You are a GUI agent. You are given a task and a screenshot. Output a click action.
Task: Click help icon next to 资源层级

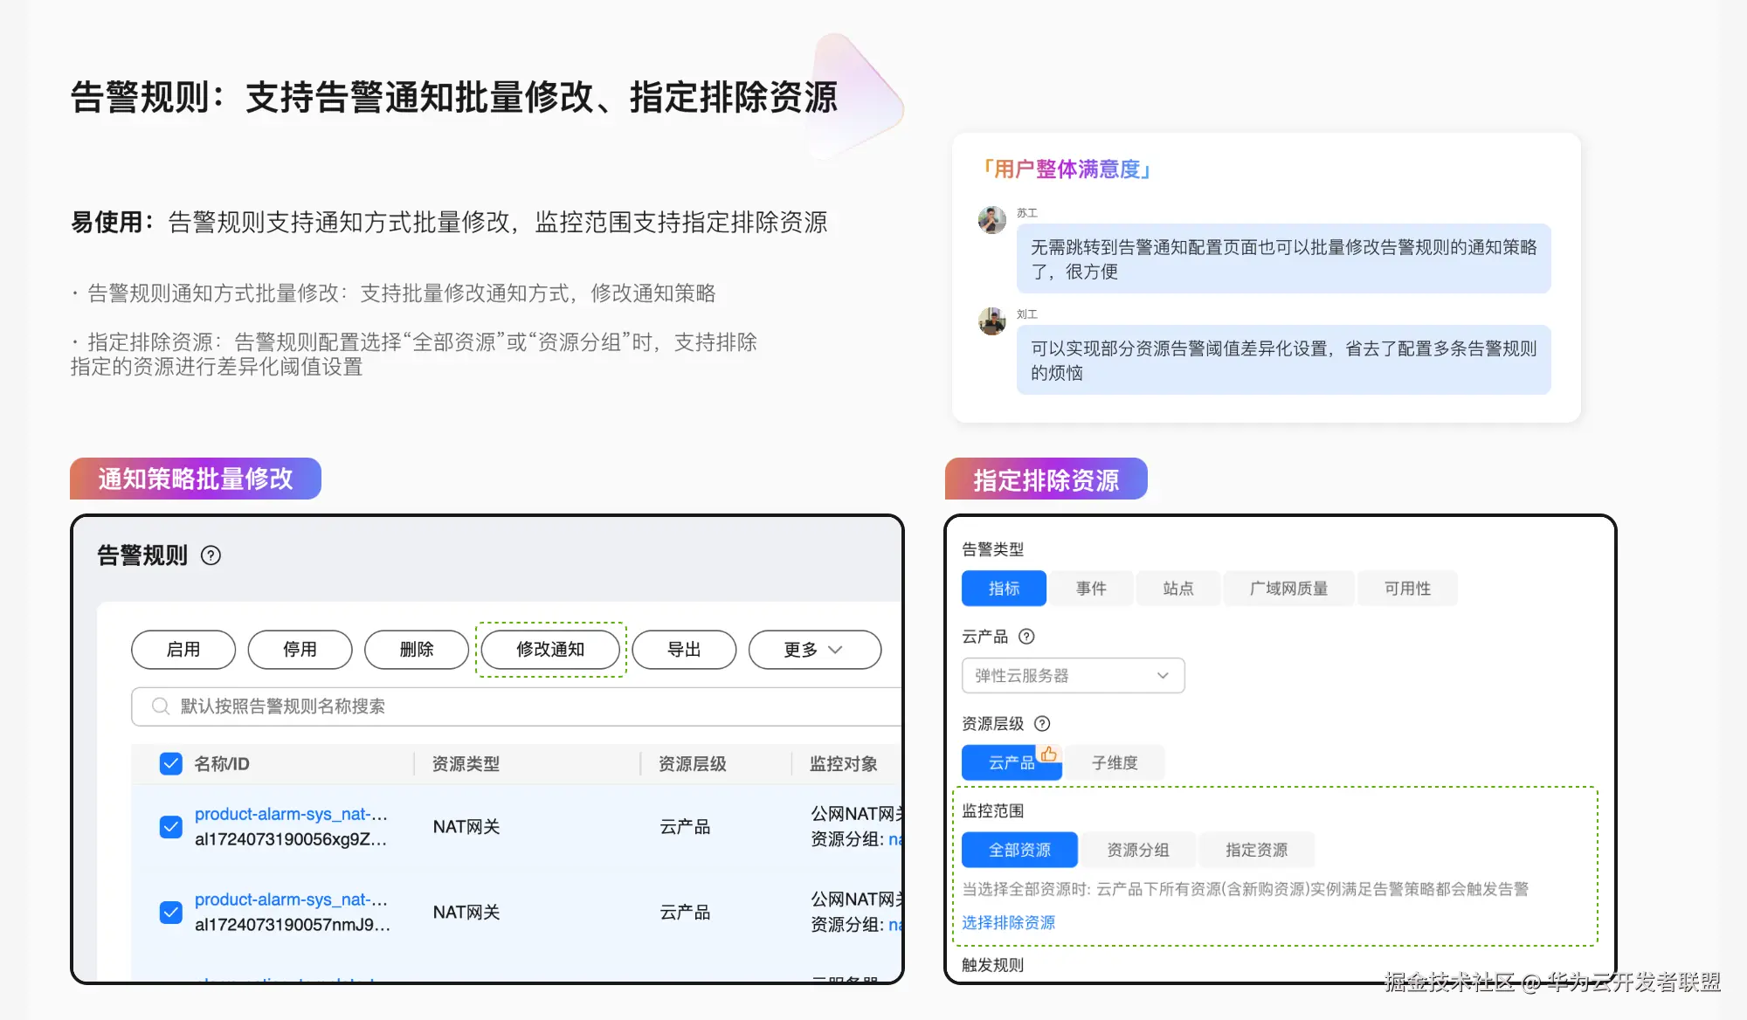click(x=1042, y=723)
